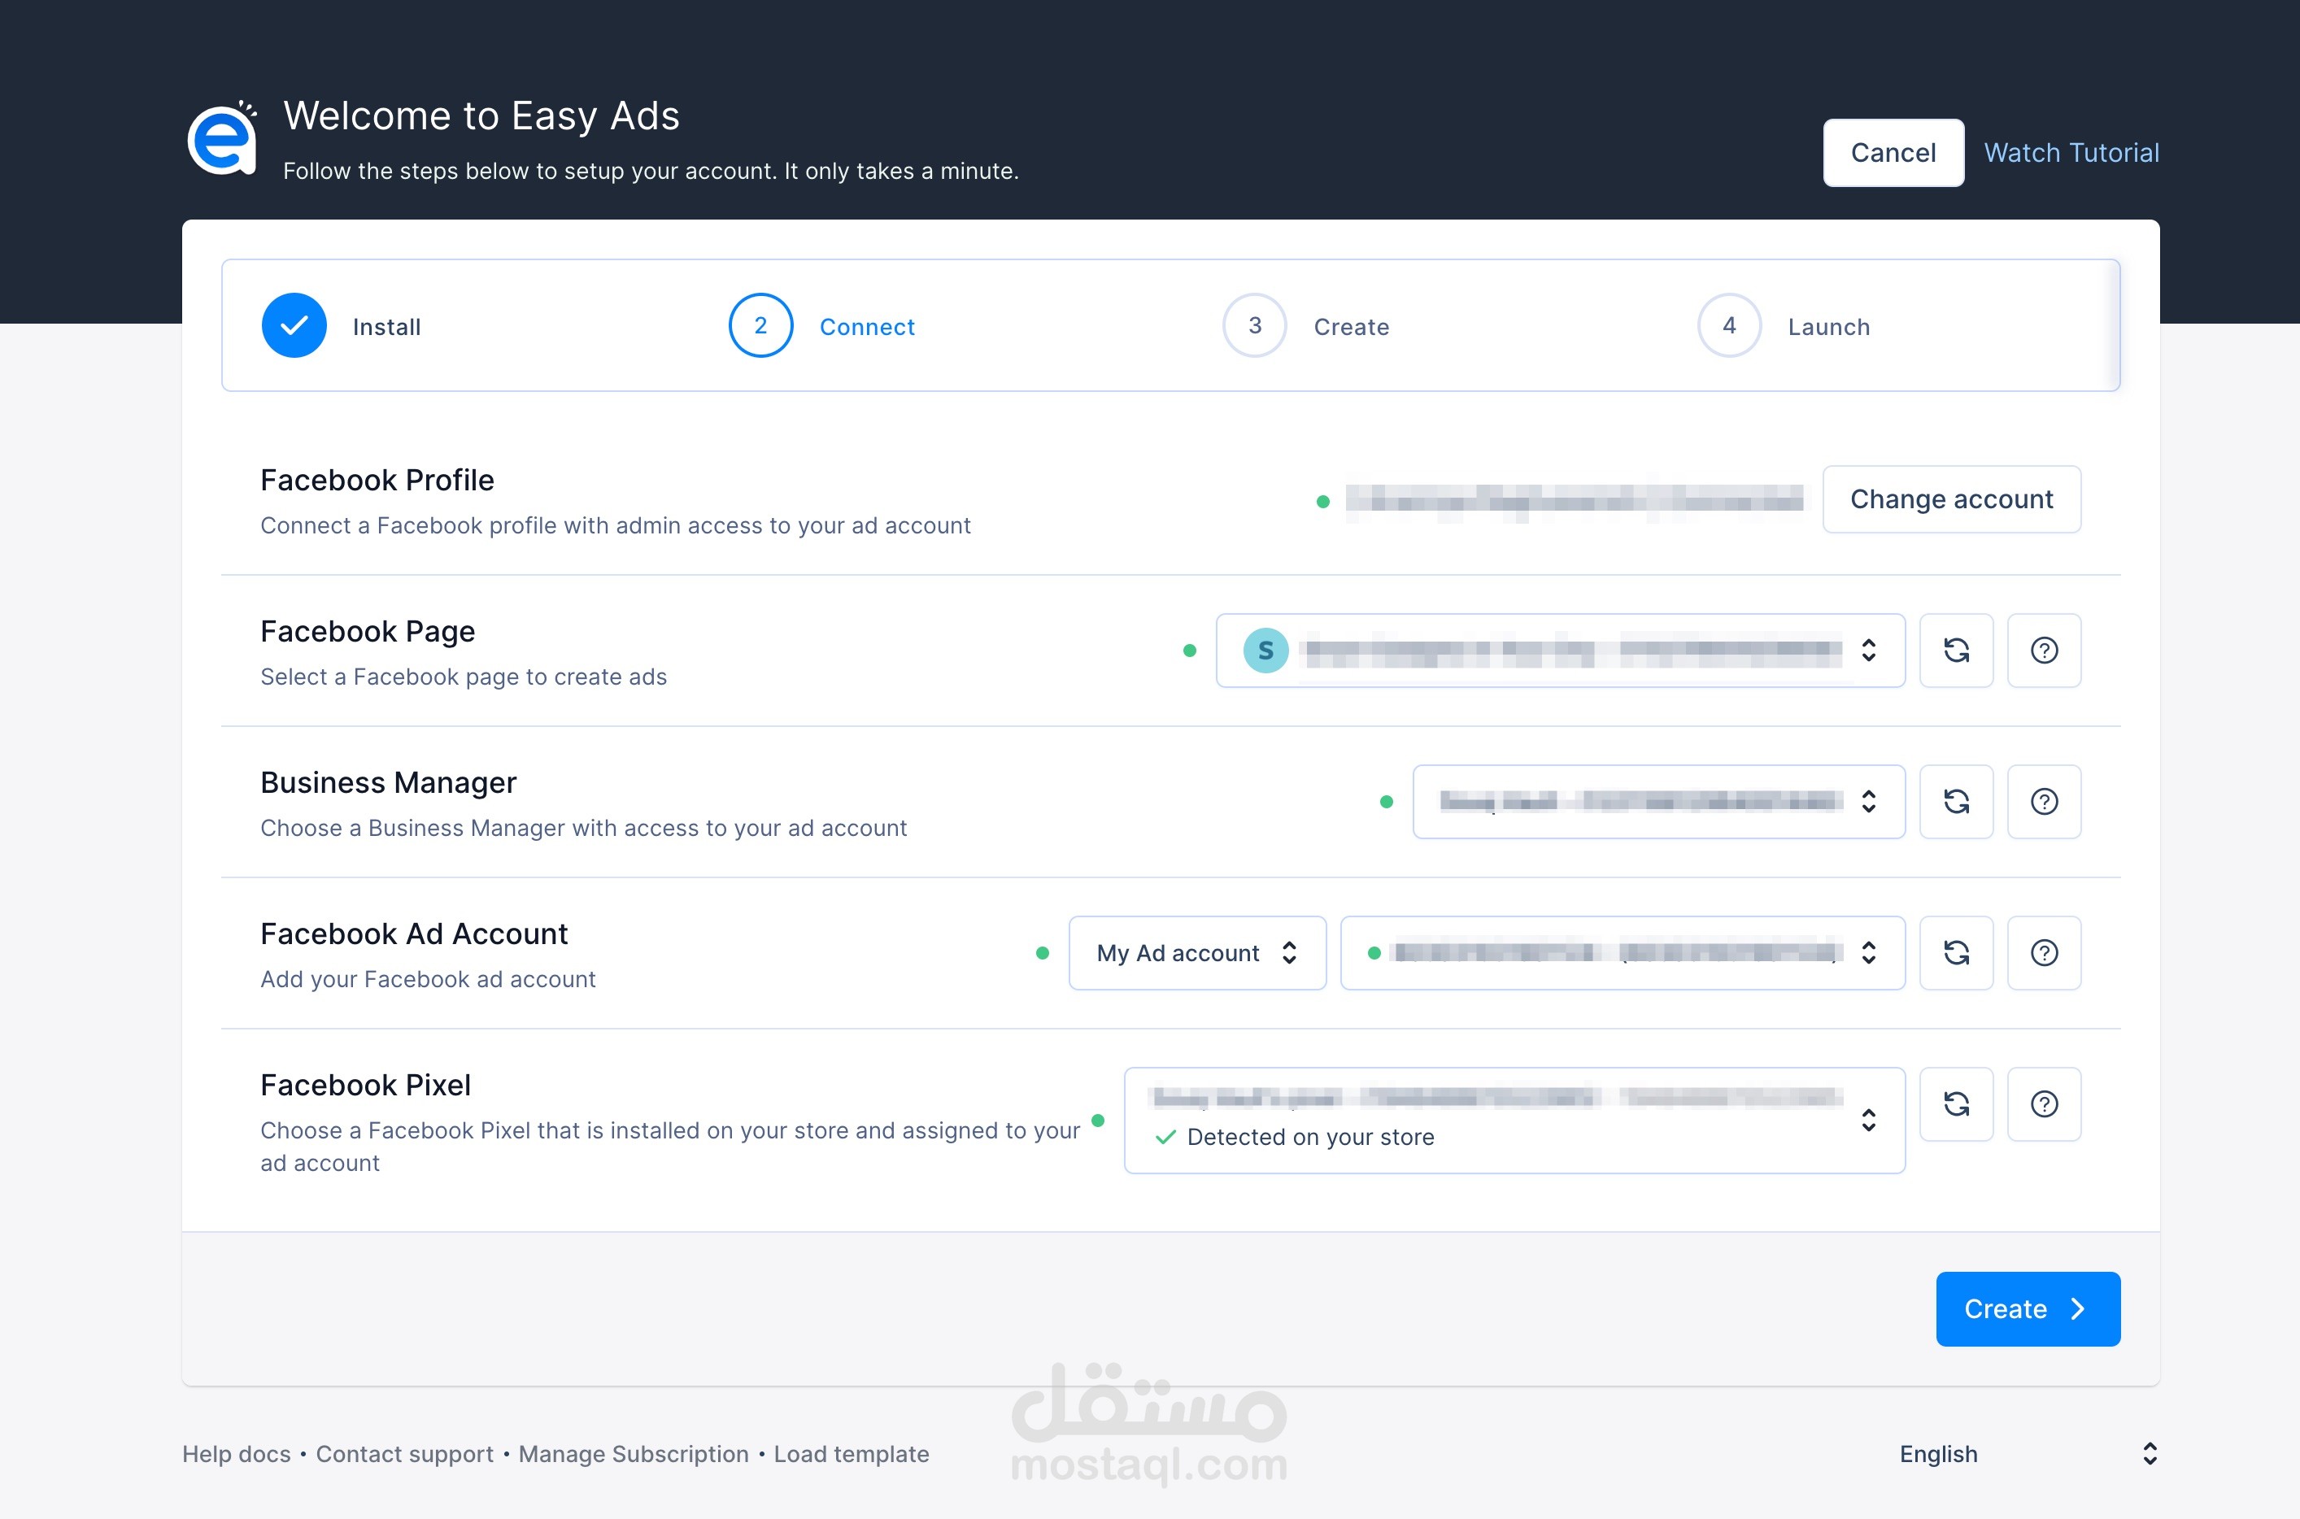
Task: Click the 'Welcome to Easy Ads' title
Action: (481, 115)
